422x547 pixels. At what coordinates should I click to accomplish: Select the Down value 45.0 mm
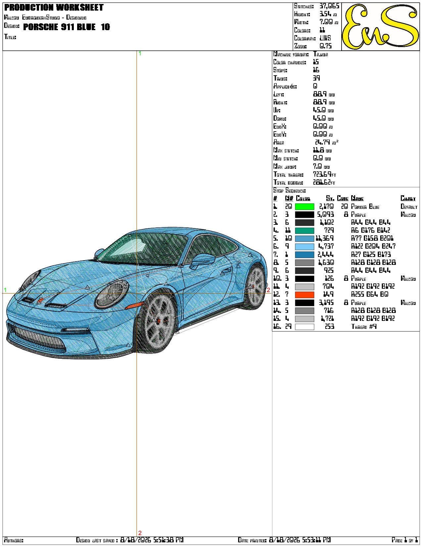pos(323,118)
